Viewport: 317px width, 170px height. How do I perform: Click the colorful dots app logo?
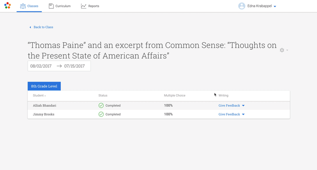(x=7, y=6)
